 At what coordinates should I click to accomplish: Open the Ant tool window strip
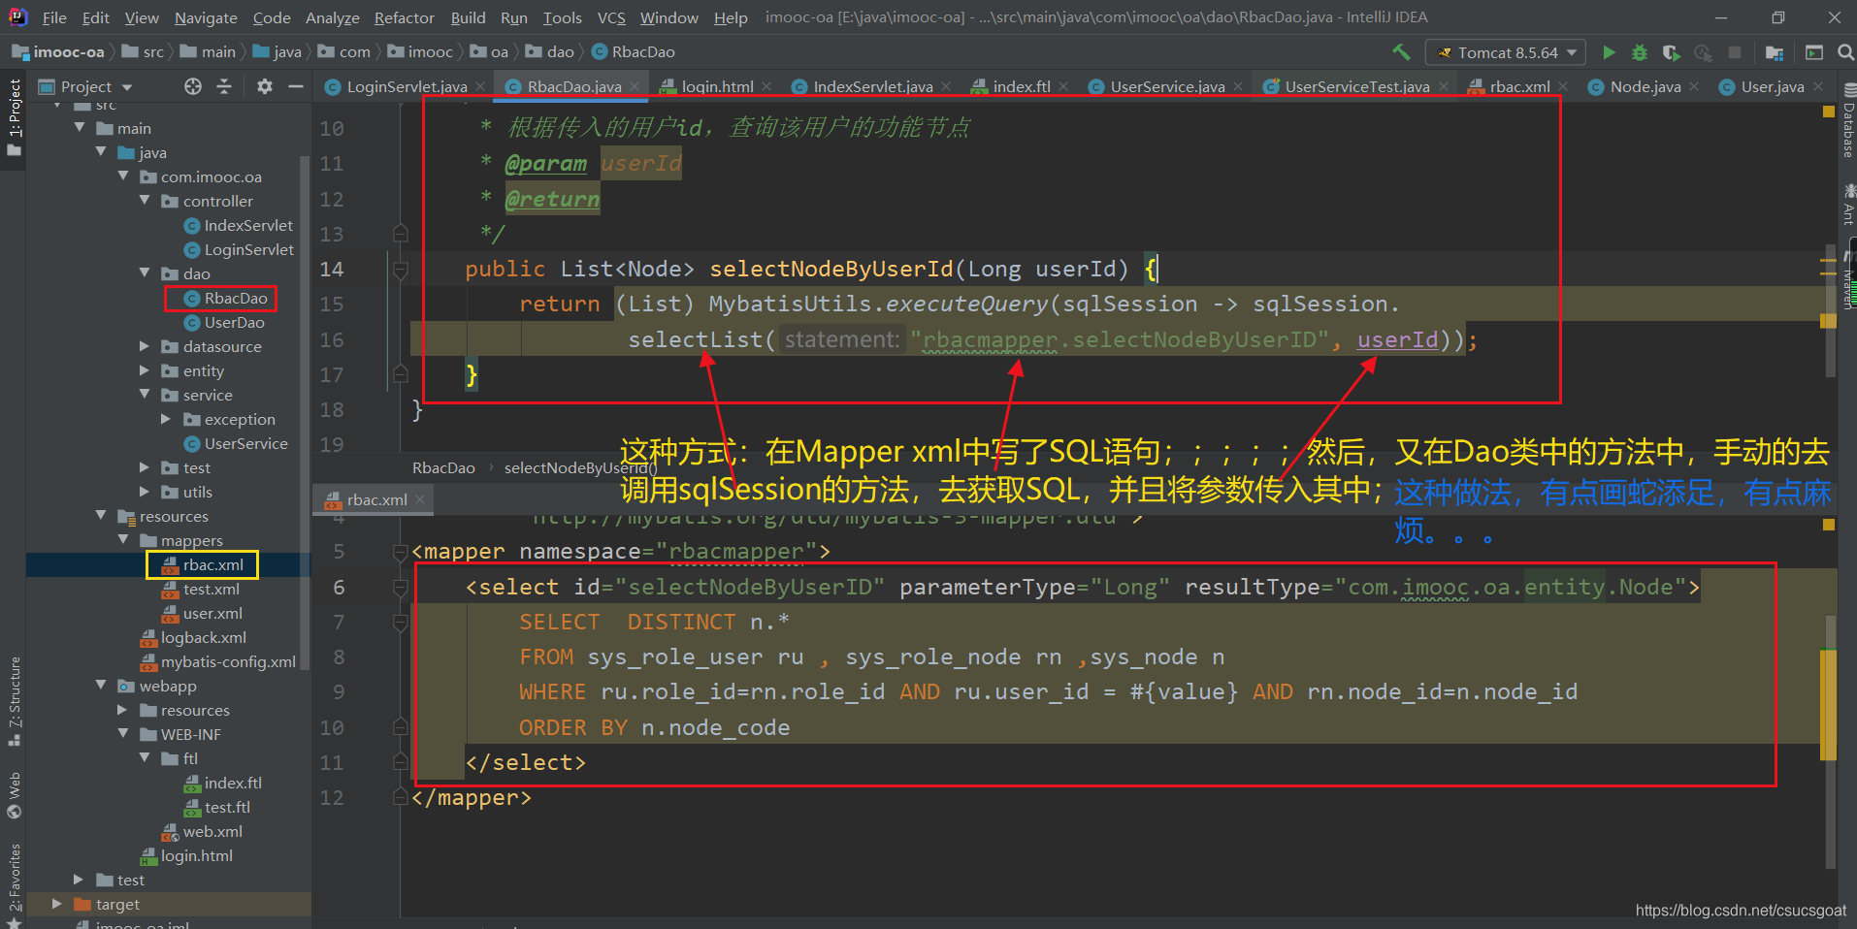[x=1847, y=205]
